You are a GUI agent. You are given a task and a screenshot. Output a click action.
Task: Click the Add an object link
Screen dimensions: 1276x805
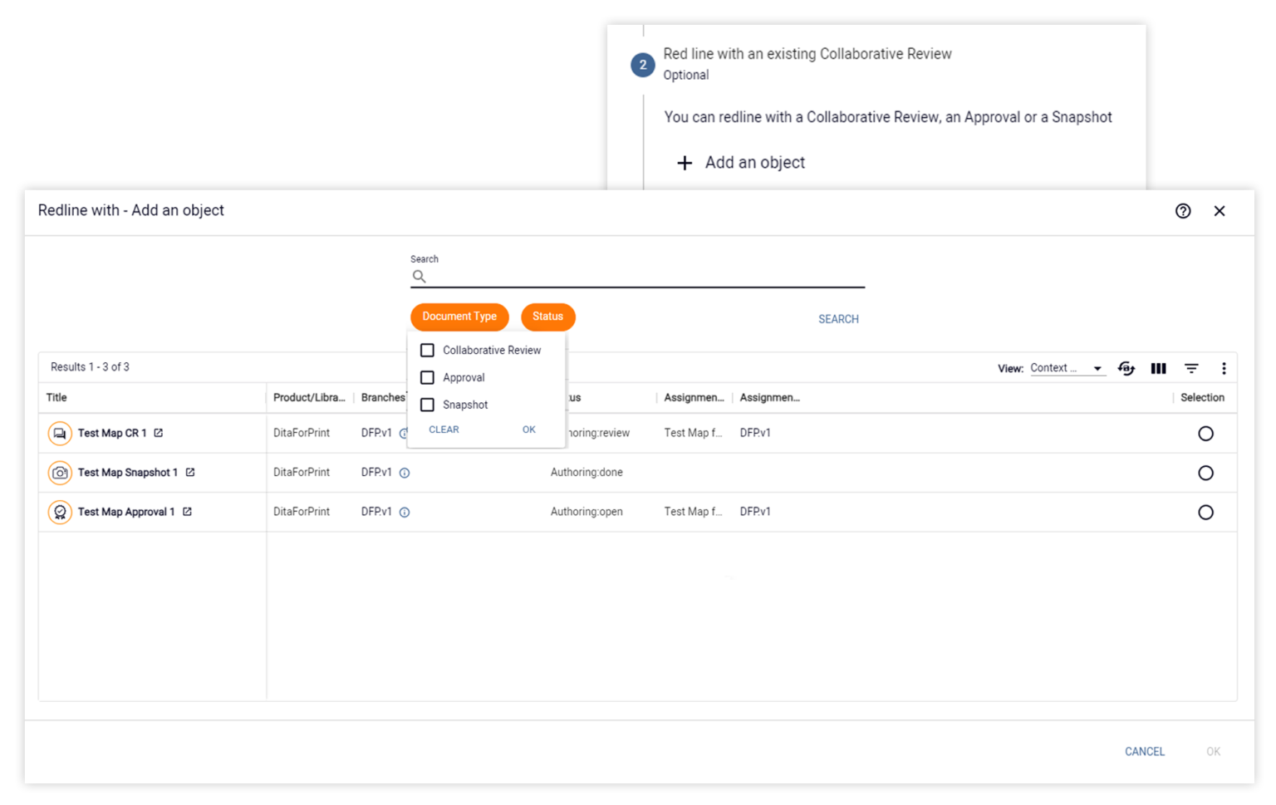pos(755,163)
